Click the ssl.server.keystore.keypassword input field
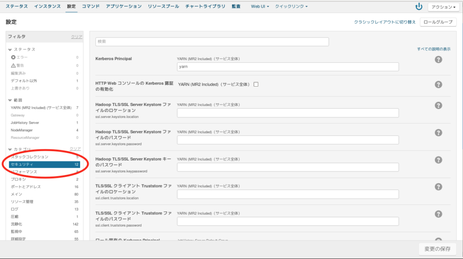The image size is (463, 259). coord(288,167)
